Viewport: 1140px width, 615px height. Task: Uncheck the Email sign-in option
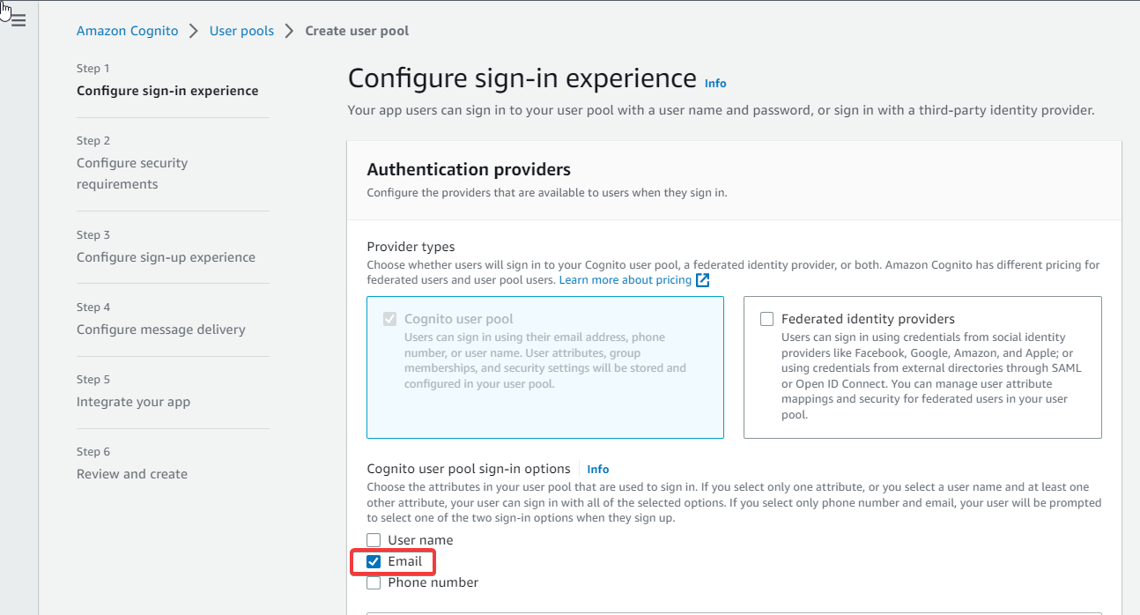374,561
